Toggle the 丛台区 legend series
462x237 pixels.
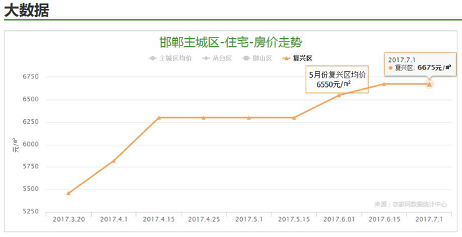click(217, 58)
